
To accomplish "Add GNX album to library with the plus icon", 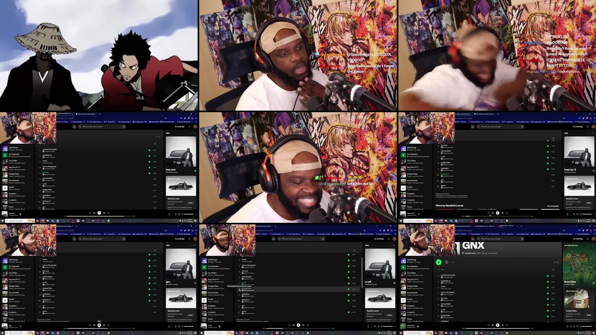I will pos(447,262).
